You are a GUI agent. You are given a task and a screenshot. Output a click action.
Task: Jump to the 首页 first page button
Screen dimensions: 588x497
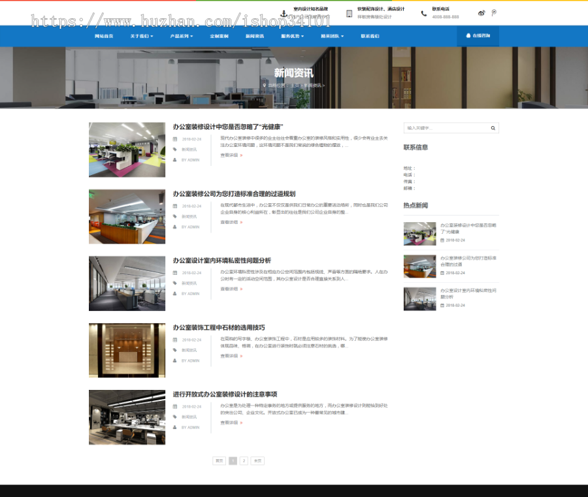219,460
